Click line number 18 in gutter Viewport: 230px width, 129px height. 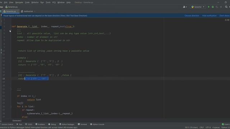pyautogui.click(x=4, y=79)
